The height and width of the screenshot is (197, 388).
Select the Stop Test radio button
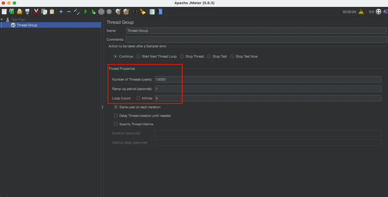pyautogui.click(x=209, y=56)
